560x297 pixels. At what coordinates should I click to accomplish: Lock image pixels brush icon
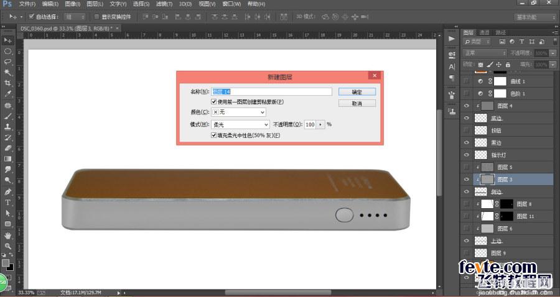point(490,65)
